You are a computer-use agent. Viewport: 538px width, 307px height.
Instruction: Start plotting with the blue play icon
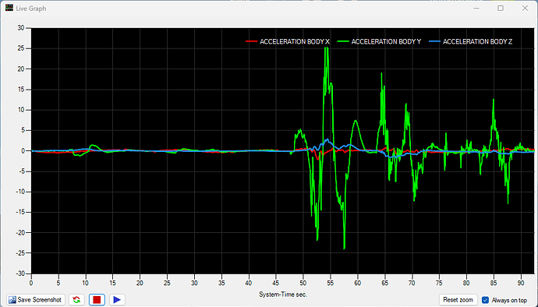(117, 300)
